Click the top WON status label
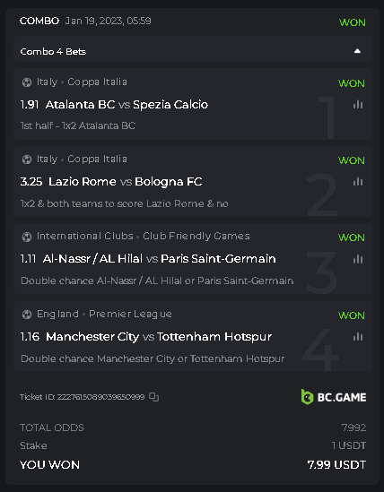Viewport: 384px width, 492px height. (x=353, y=22)
